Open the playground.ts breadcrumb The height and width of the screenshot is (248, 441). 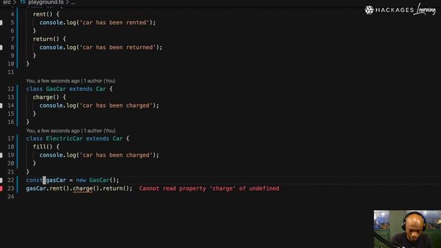tap(46, 2)
